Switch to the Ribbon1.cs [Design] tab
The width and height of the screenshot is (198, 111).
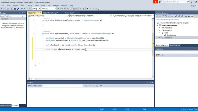click(50, 13)
